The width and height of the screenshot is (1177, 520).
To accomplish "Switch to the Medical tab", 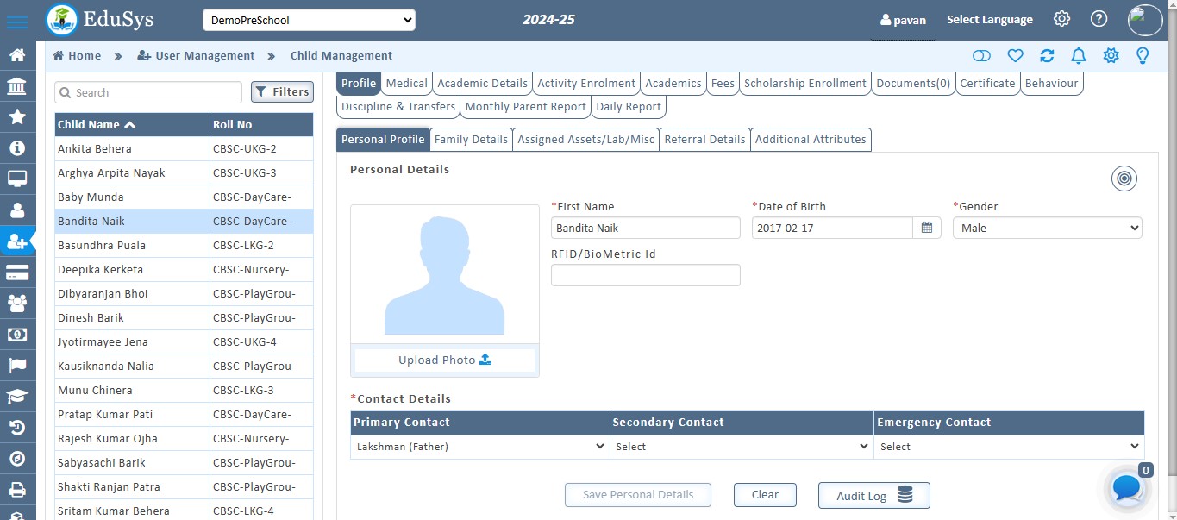I will tap(406, 84).
